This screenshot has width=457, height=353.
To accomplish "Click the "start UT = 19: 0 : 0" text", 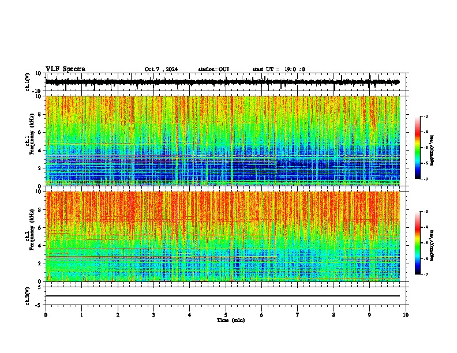I will [x=279, y=69].
